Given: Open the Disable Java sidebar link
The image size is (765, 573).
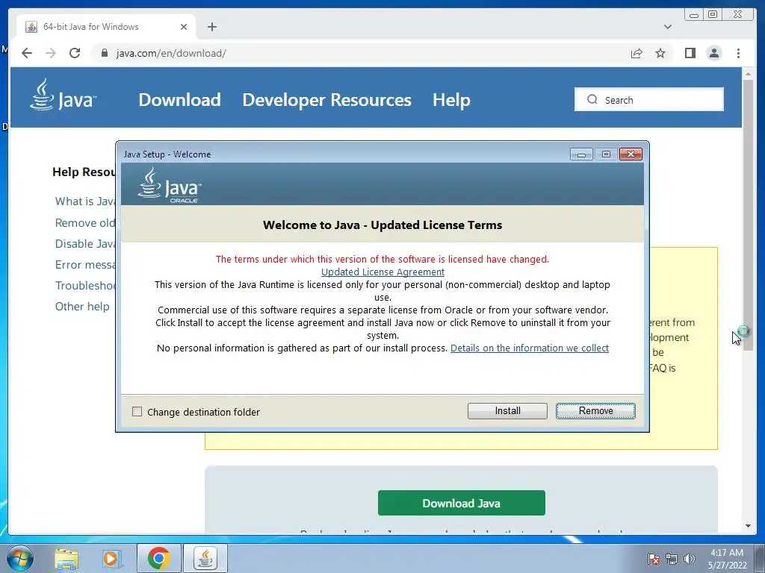Looking at the screenshot, I should click(85, 244).
